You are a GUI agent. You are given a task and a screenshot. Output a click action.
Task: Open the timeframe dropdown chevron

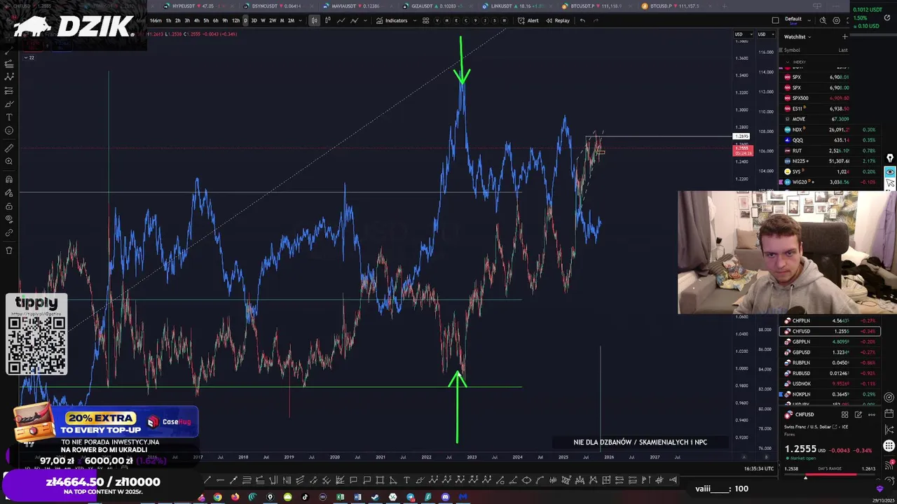301,20
